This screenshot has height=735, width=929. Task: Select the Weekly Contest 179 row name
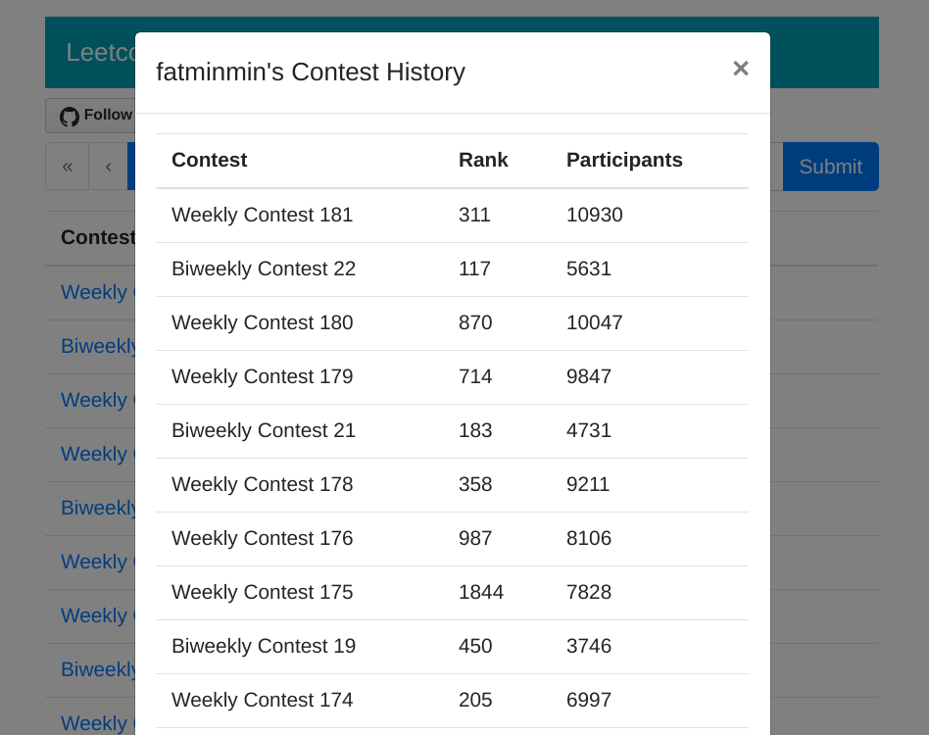[262, 376]
